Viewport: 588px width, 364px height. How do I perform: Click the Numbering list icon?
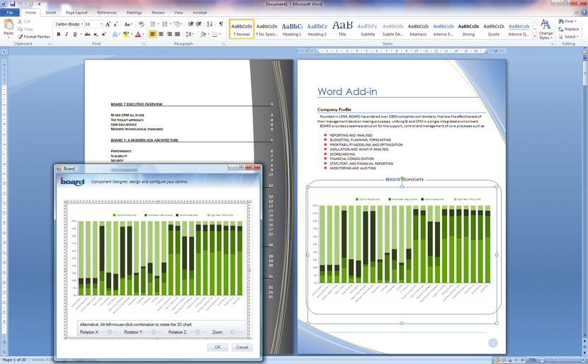pos(164,24)
